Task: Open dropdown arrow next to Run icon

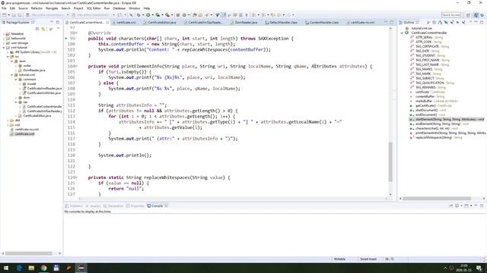Action: pos(152,15)
